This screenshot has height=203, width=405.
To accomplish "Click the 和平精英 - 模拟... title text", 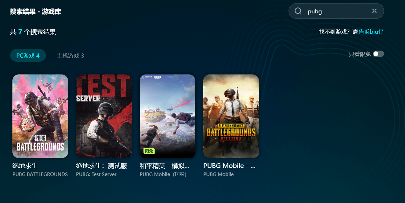I will click(x=164, y=166).
